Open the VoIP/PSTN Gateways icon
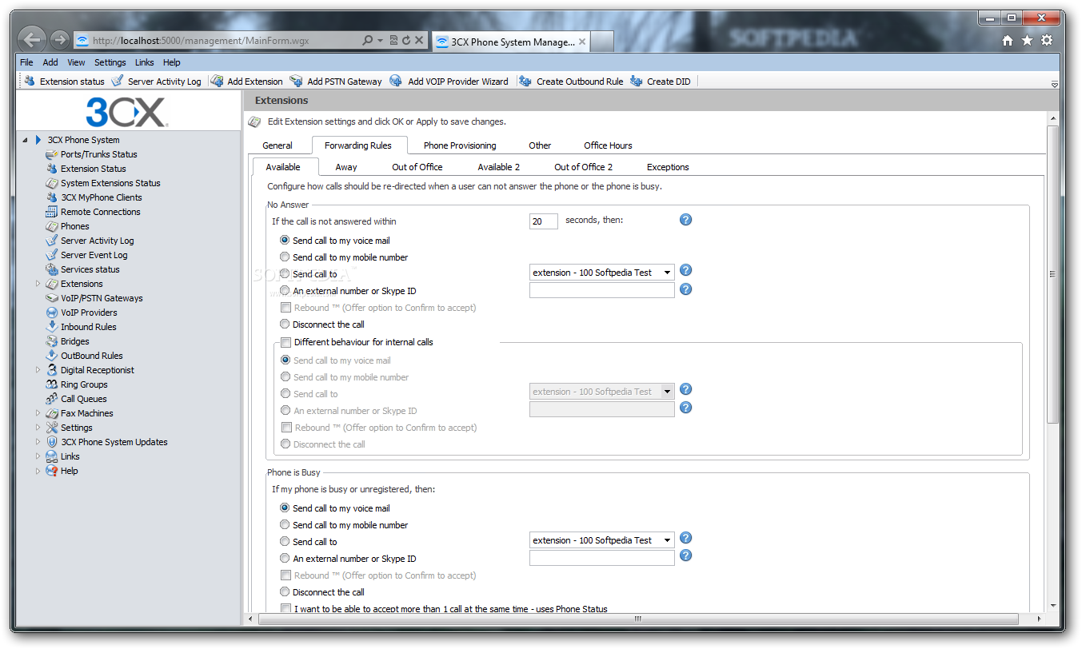 coord(52,298)
